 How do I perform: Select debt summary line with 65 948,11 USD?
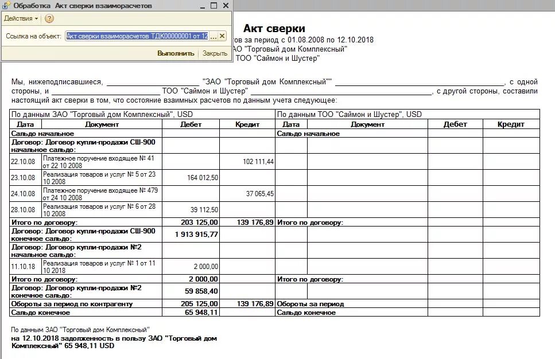coord(114,342)
